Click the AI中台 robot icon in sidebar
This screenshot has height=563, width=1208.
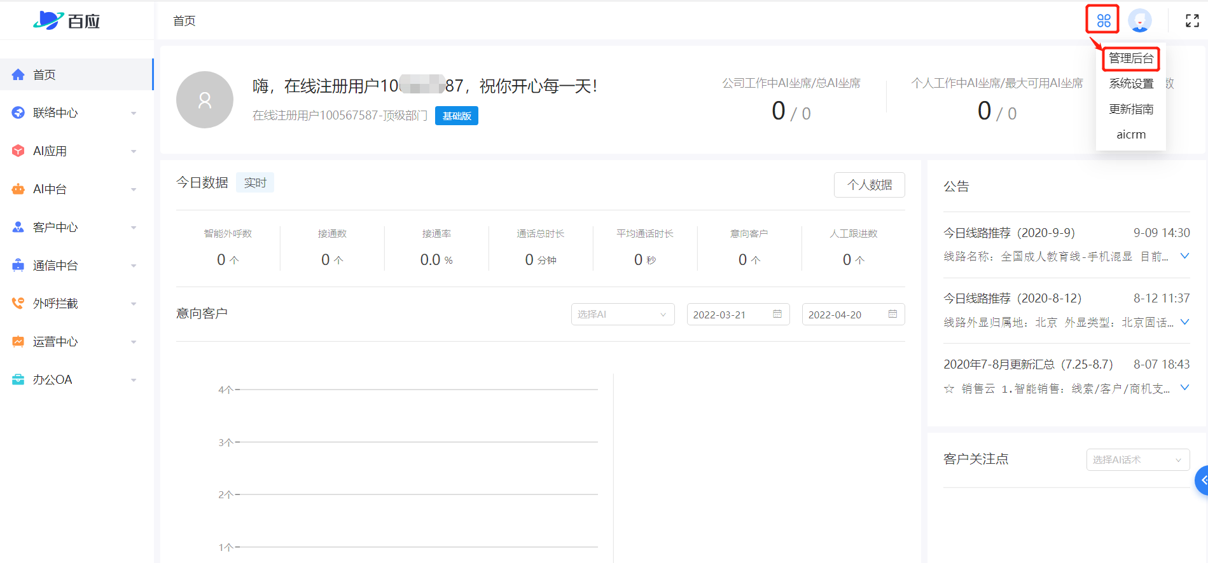[x=18, y=189]
